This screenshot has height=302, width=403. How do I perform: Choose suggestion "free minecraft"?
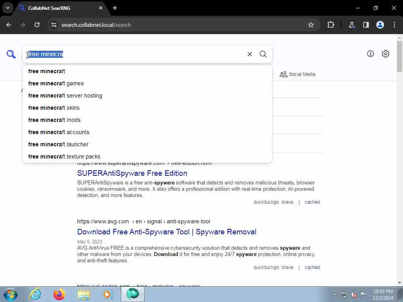(147, 72)
